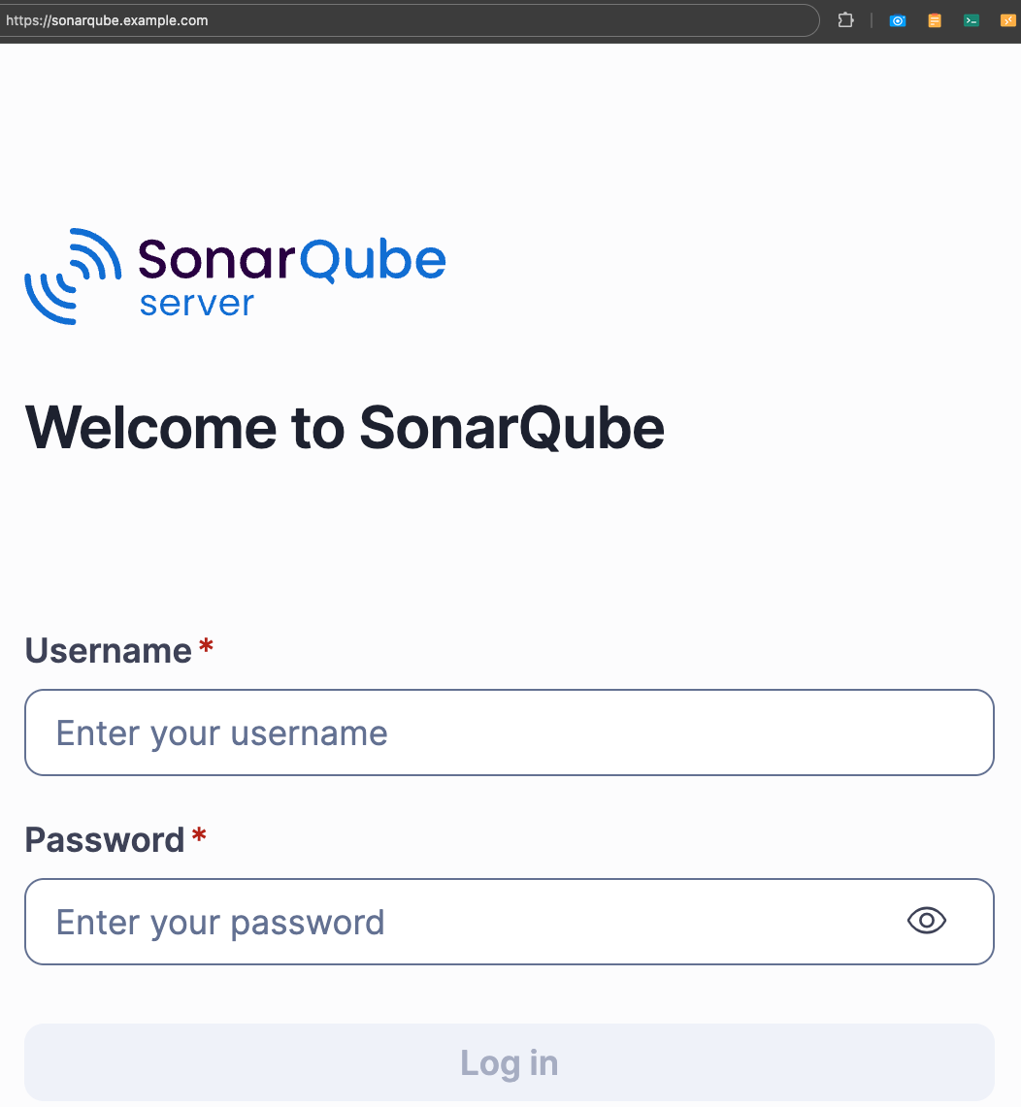Click the Password field label

click(104, 839)
